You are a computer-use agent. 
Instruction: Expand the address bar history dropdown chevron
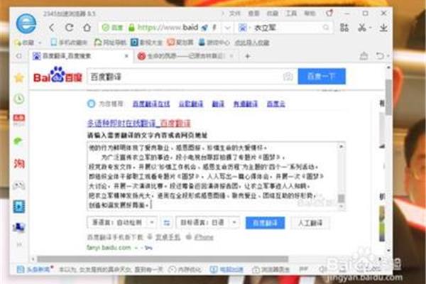coord(228,28)
